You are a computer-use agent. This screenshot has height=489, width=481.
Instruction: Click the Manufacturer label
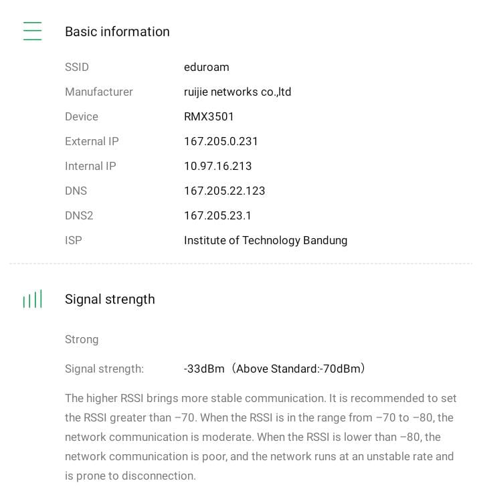pos(99,92)
